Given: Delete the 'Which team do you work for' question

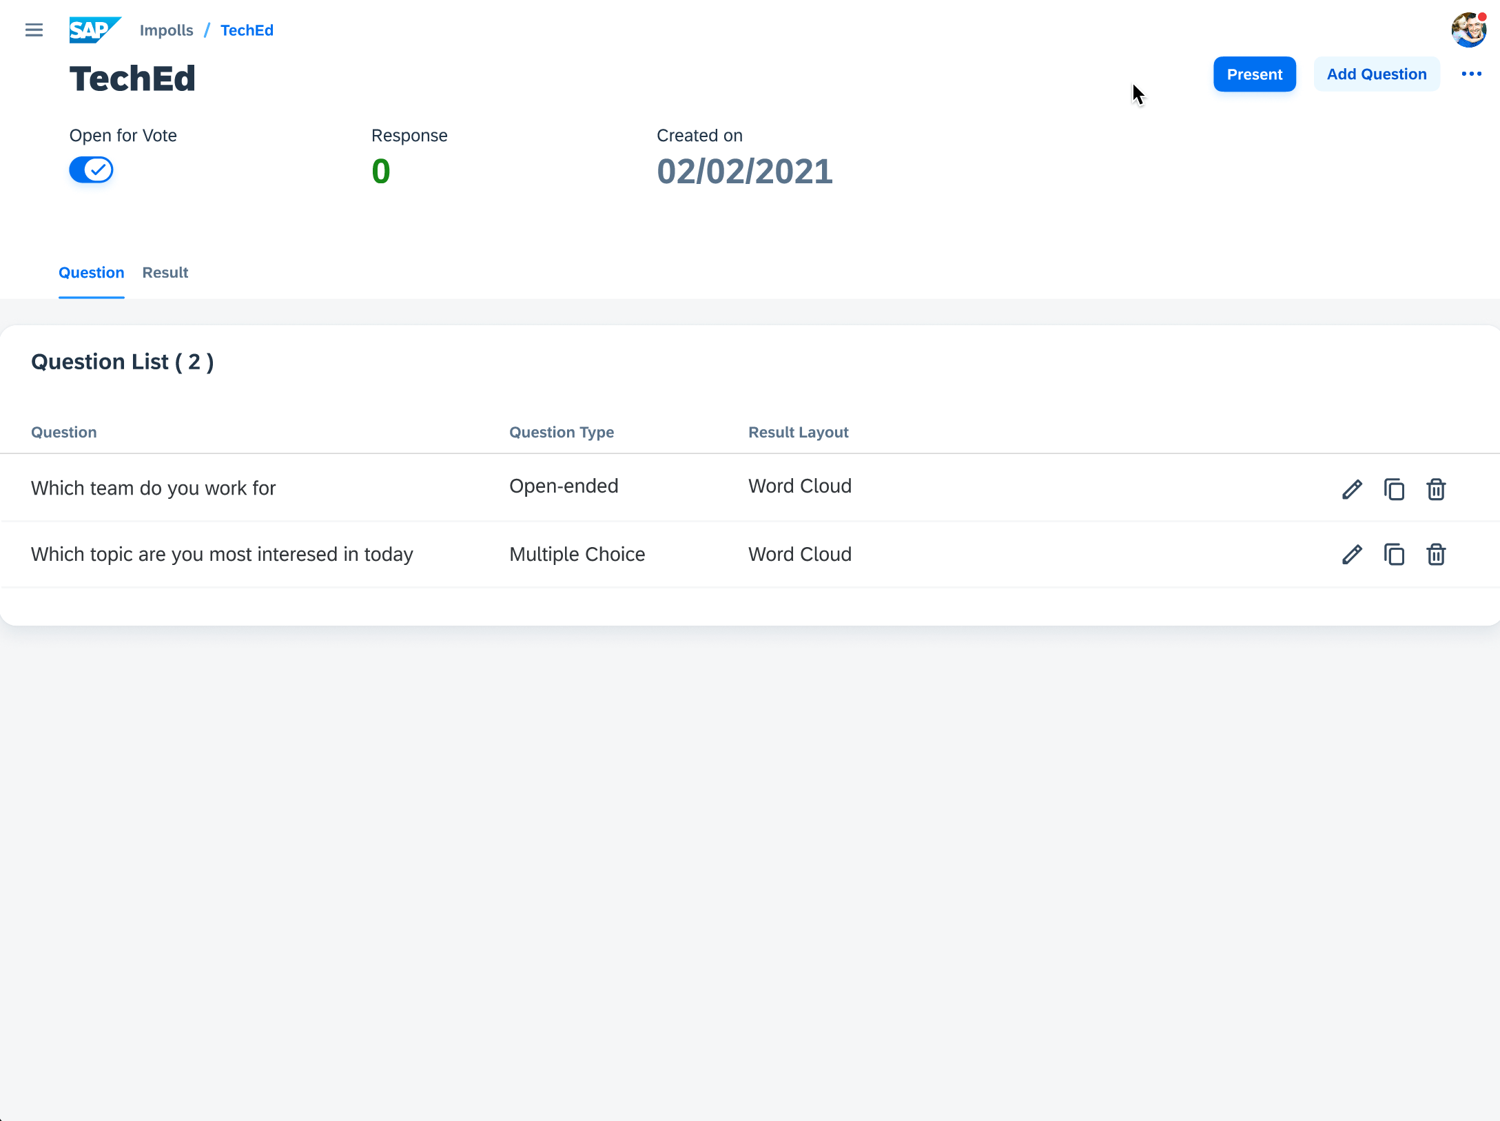Looking at the screenshot, I should tap(1436, 489).
